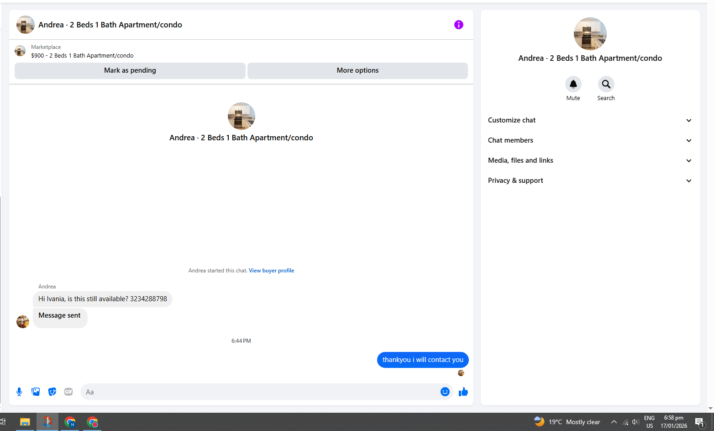Image resolution: width=714 pixels, height=431 pixels.
Task: Open the clock and date 6:58 pm
Action: (674, 422)
